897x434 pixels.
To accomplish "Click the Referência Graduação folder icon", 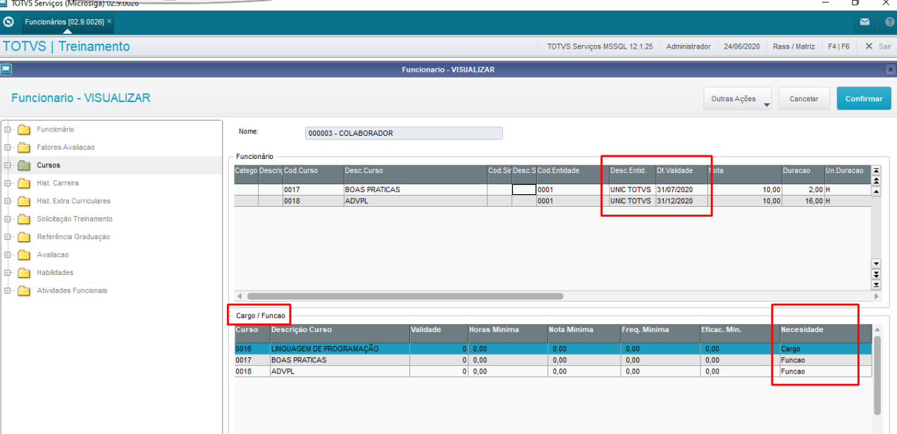I will 24,237.
